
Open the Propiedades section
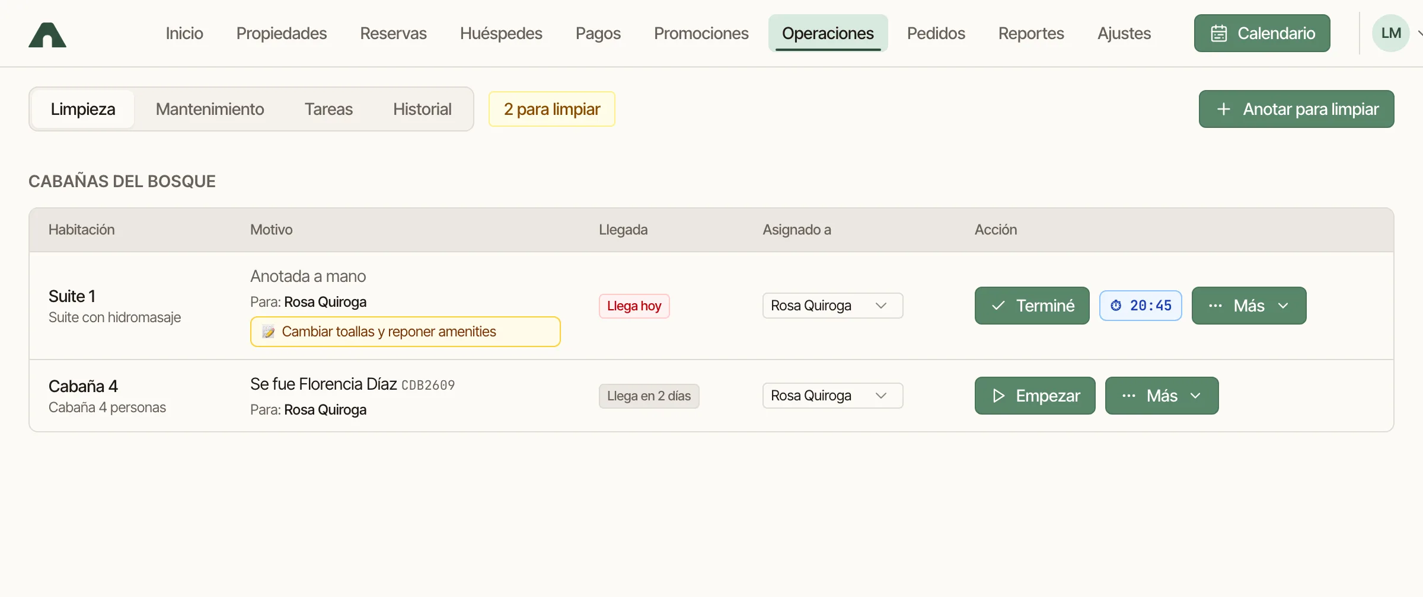(282, 33)
